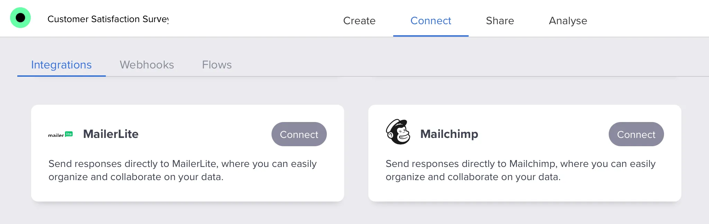Switch to the Webhooks tab
This screenshot has height=224, width=709.
(147, 65)
